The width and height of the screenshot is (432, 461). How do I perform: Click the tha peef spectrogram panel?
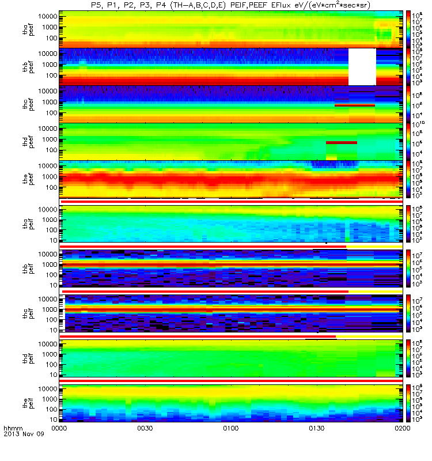231,29
